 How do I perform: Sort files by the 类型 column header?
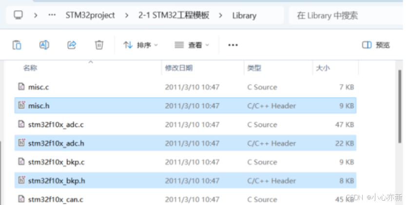pos(254,68)
